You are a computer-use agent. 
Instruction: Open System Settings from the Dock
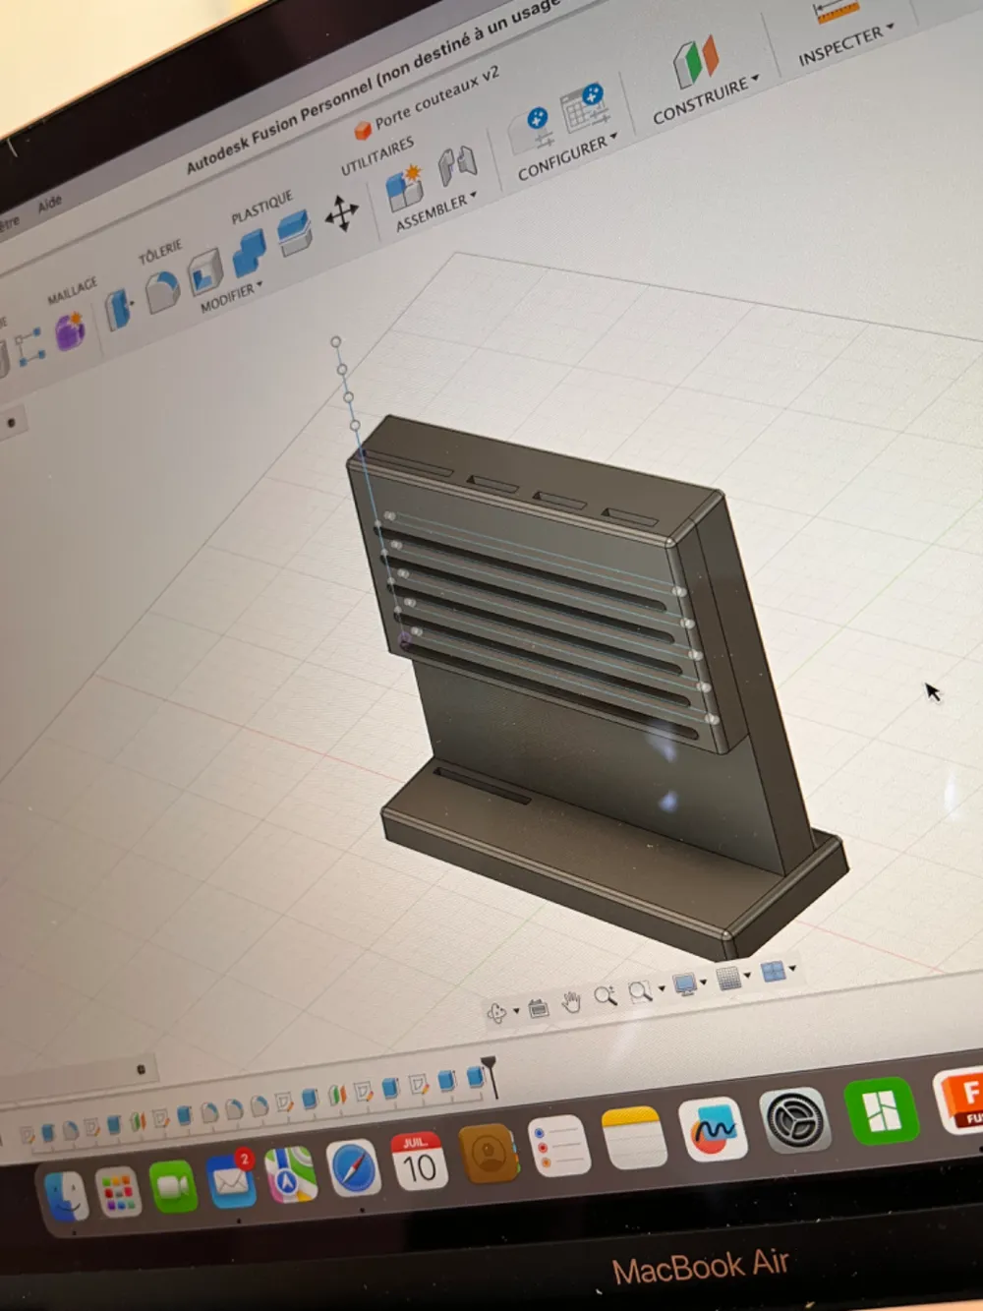[794, 1119]
